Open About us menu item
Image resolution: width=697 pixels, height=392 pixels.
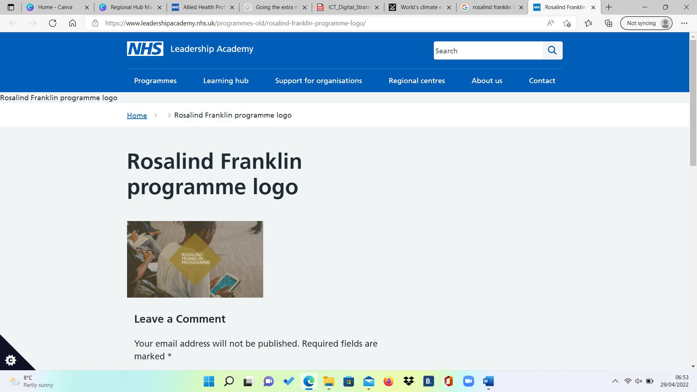click(x=487, y=81)
